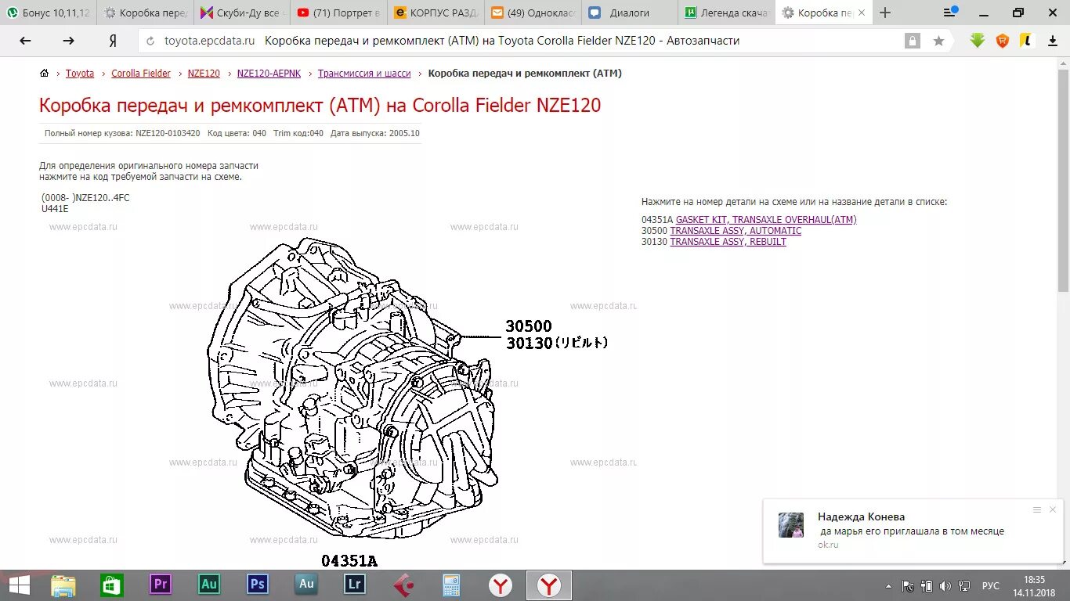Open GASKET KIT, TRANSAXLE OVERHAUL(ATM) link

[766, 220]
